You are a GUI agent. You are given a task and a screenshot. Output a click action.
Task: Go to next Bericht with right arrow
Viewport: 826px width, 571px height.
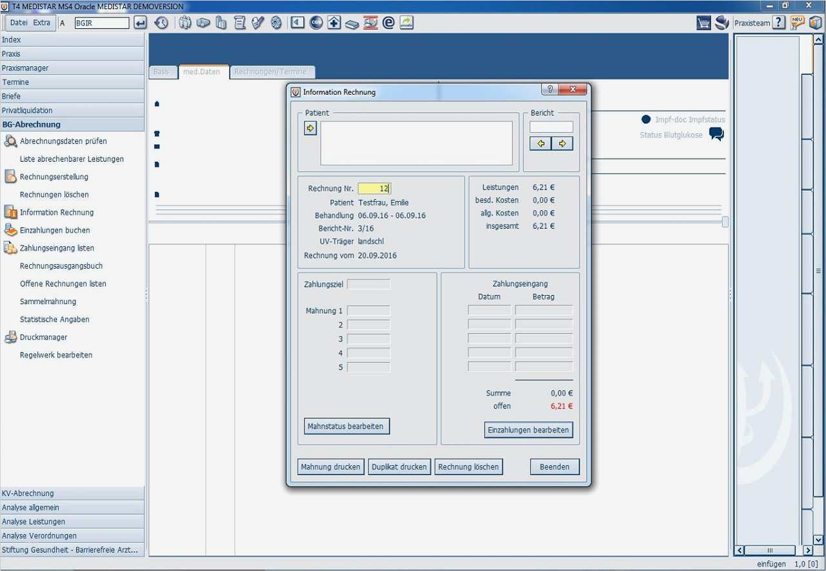coord(562,144)
